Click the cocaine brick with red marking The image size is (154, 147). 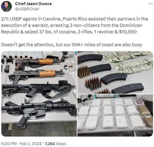tap(91, 122)
